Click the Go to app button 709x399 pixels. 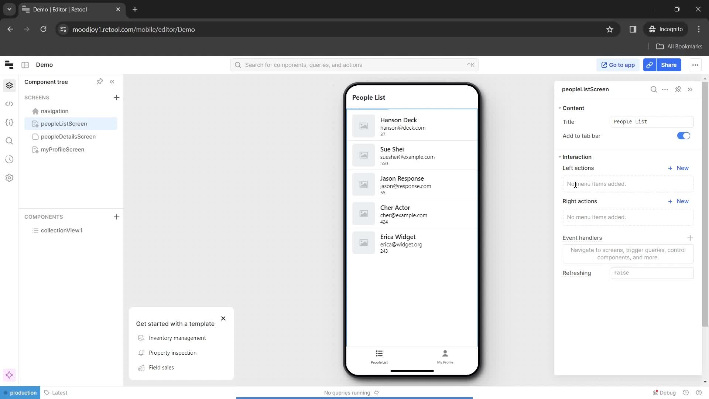(619, 65)
